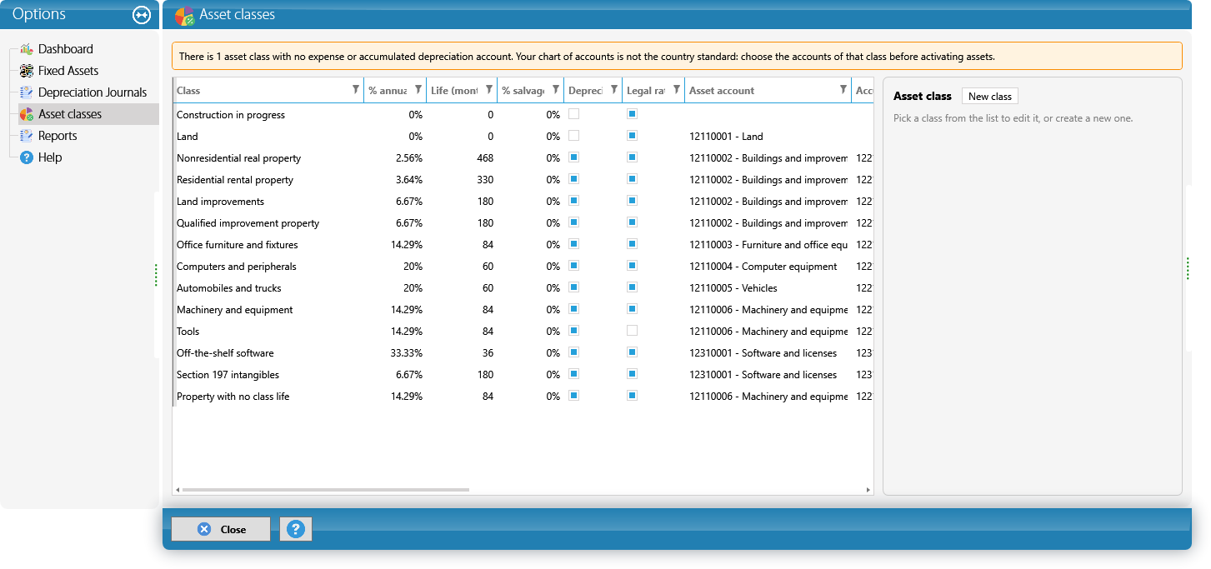Toggle the Options panel pin icon
The height and width of the screenshot is (569, 1211).
141,15
